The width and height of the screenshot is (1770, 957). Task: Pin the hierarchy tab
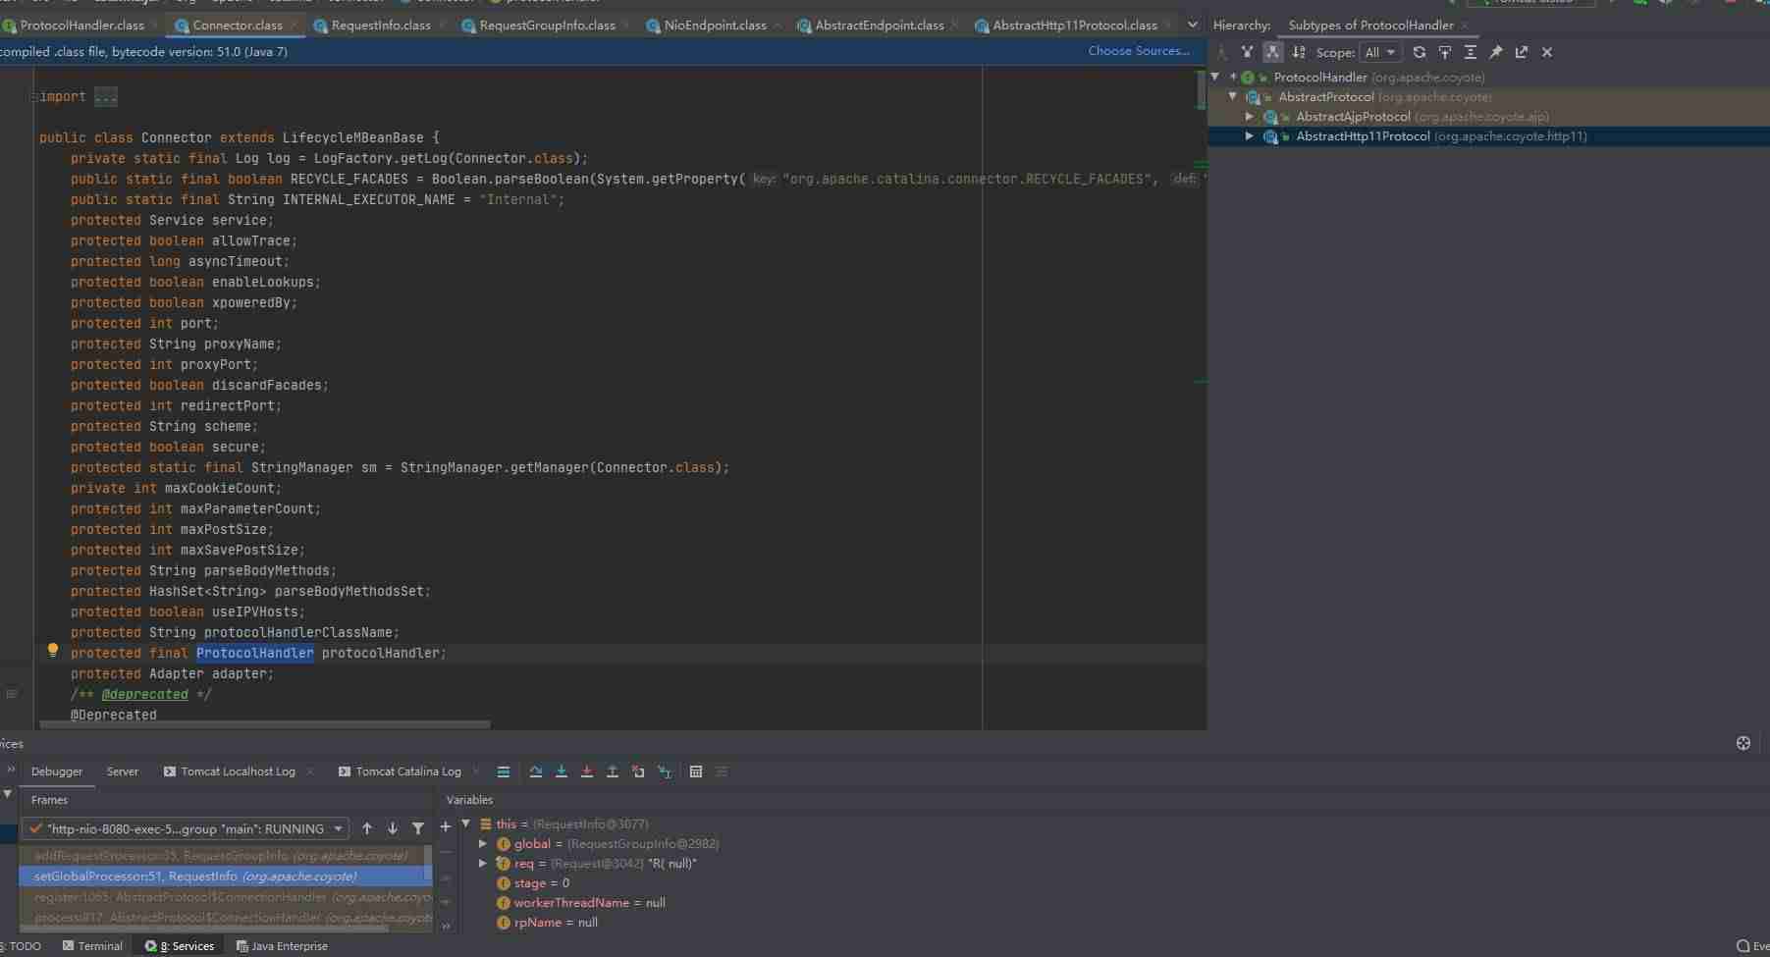pyautogui.click(x=1496, y=52)
